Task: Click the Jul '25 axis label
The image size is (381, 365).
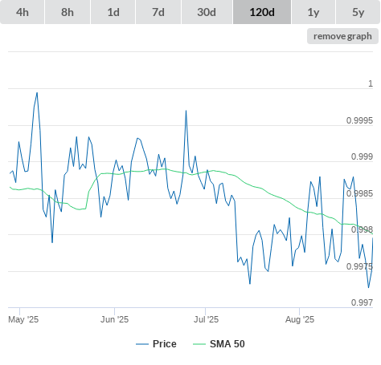Action: (206, 319)
